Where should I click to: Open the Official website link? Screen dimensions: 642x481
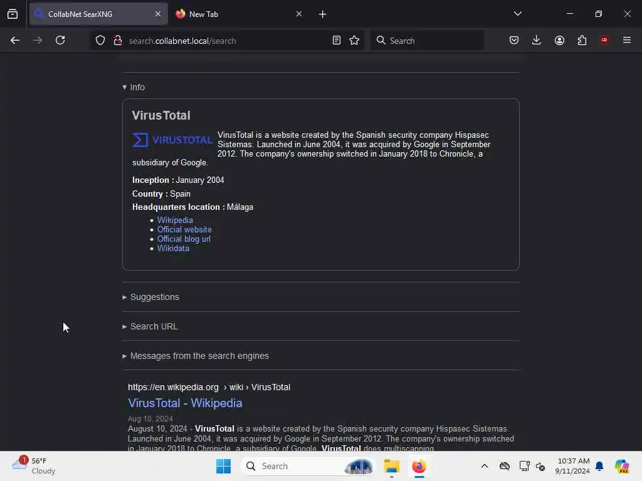(185, 229)
